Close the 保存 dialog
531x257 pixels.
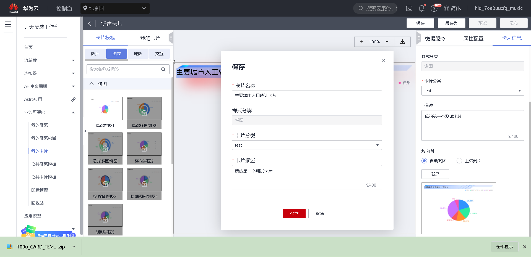384,60
